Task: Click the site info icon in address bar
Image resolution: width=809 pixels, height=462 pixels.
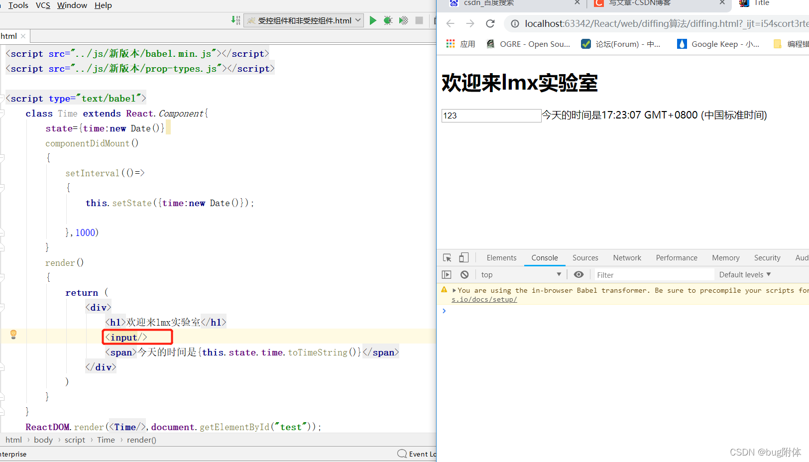Action: tap(515, 24)
